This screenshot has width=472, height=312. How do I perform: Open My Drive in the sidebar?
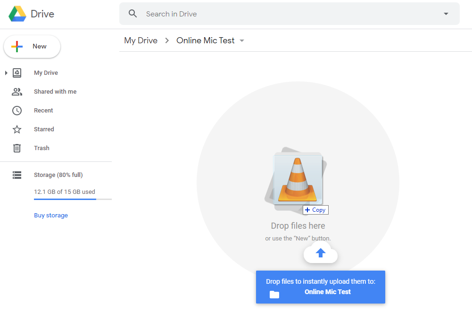(x=46, y=72)
